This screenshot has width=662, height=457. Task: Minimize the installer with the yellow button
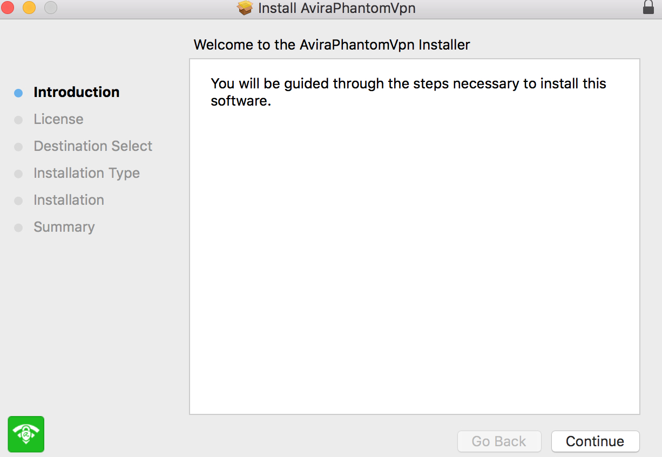click(x=29, y=8)
